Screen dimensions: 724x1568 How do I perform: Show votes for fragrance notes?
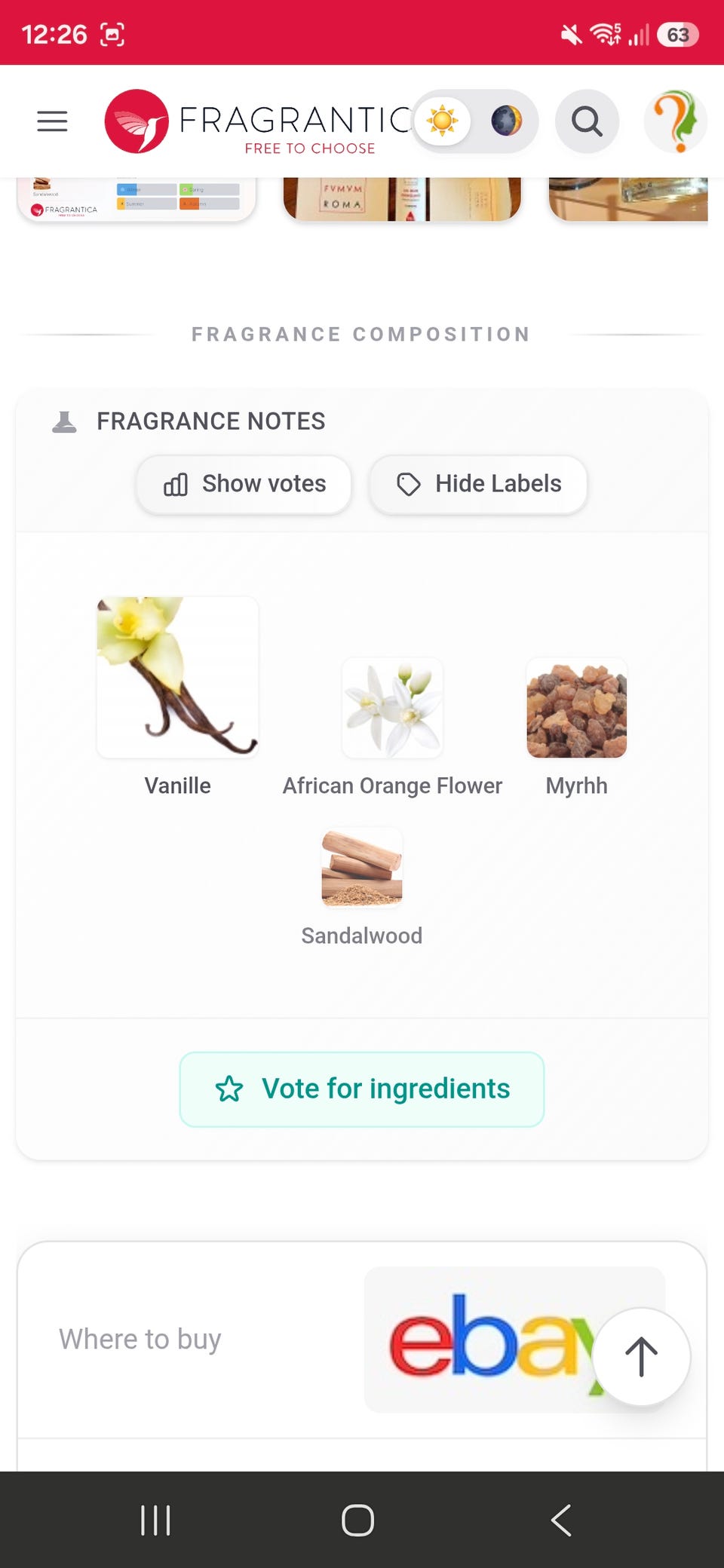[x=244, y=485]
